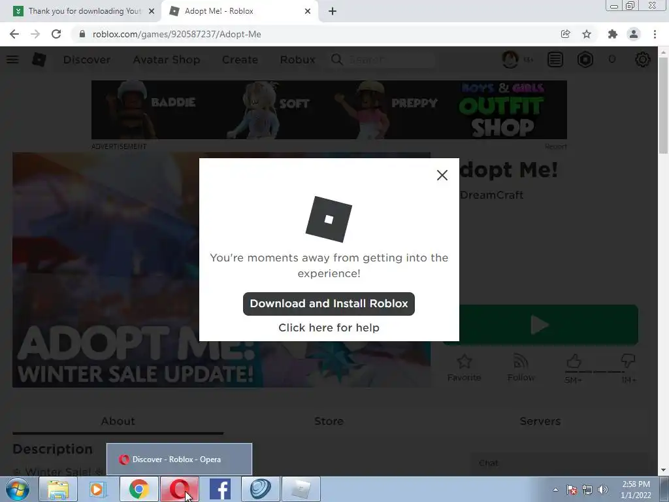The height and width of the screenshot is (502, 669).
Task: Reload the Adopt Me page
Action: pyautogui.click(x=56, y=34)
